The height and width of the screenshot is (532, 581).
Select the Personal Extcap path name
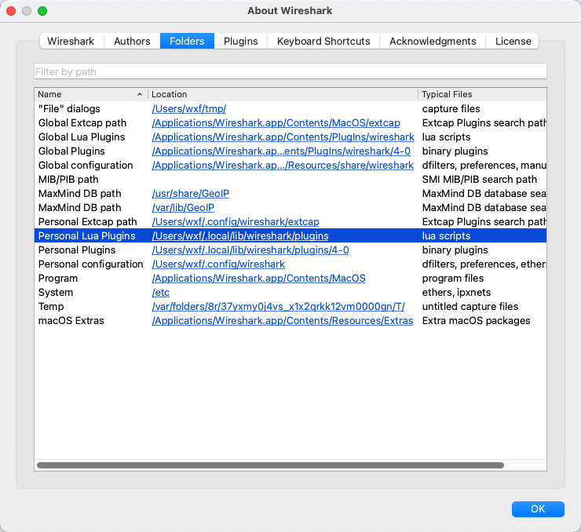click(x=87, y=222)
